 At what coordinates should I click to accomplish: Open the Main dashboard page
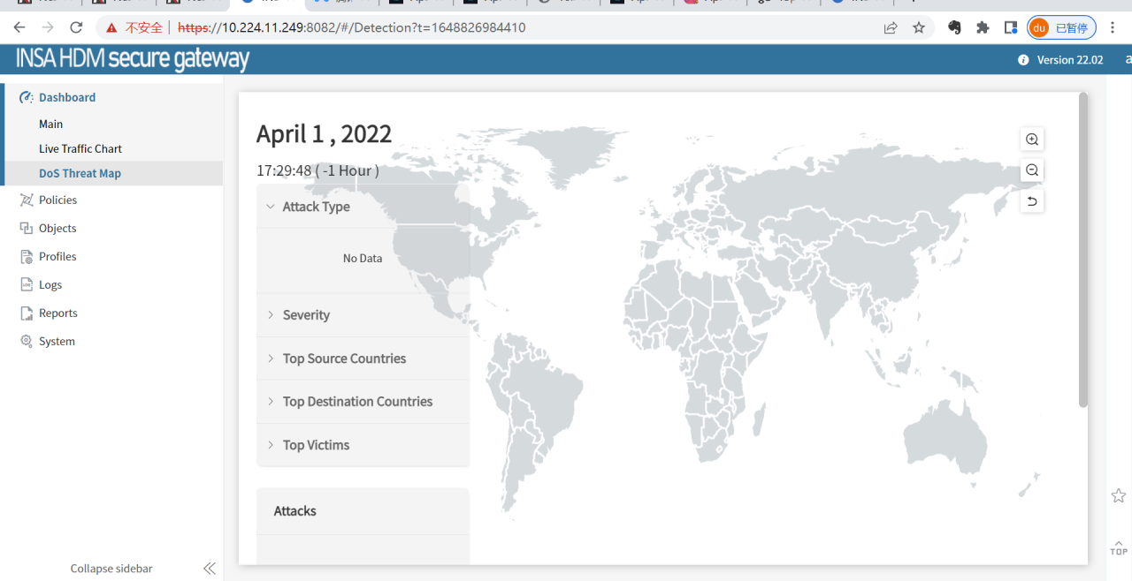[51, 124]
